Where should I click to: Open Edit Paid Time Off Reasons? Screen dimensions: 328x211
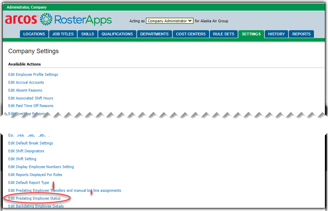pyautogui.click(x=31, y=106)
